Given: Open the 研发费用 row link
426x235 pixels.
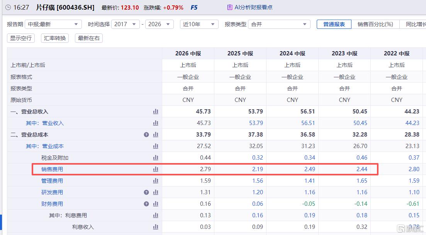Looking at the screenshot, I should pos(52,192).
